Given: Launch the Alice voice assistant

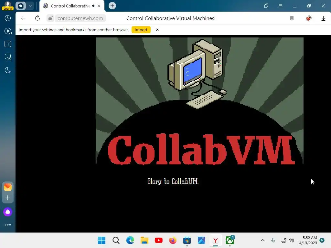Looking at the screenshot, I should 8,212.
